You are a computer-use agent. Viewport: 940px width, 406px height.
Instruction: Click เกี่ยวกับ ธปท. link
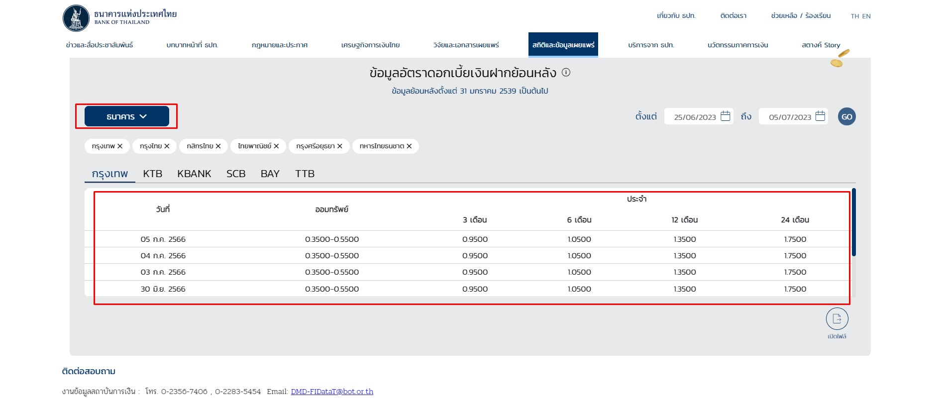[x=676, y=16]
